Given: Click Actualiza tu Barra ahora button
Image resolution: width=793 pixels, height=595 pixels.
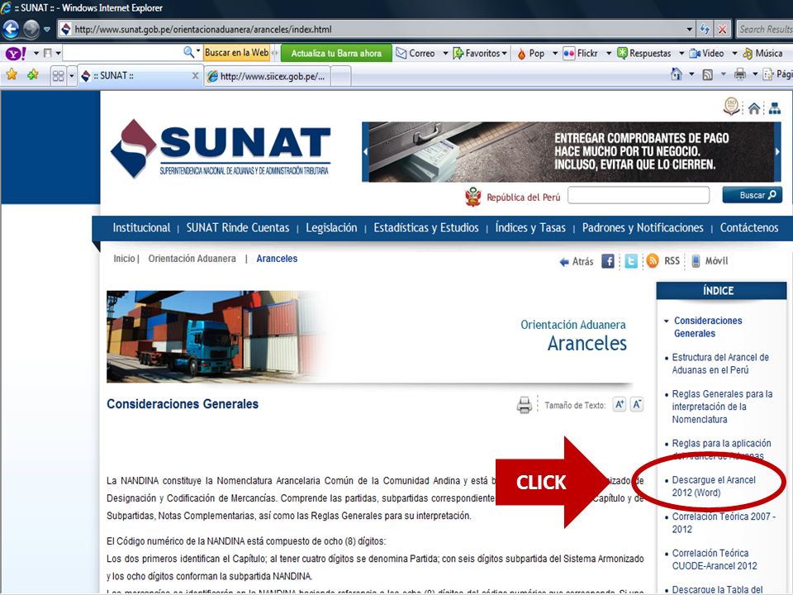Looking at the screenshot, I should click(336, 53).
